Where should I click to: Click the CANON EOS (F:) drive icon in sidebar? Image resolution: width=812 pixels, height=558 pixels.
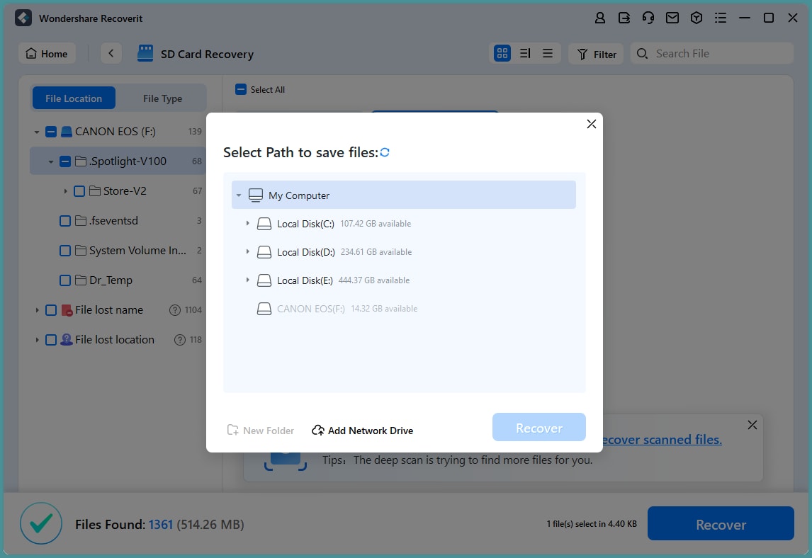coord(67,132)
